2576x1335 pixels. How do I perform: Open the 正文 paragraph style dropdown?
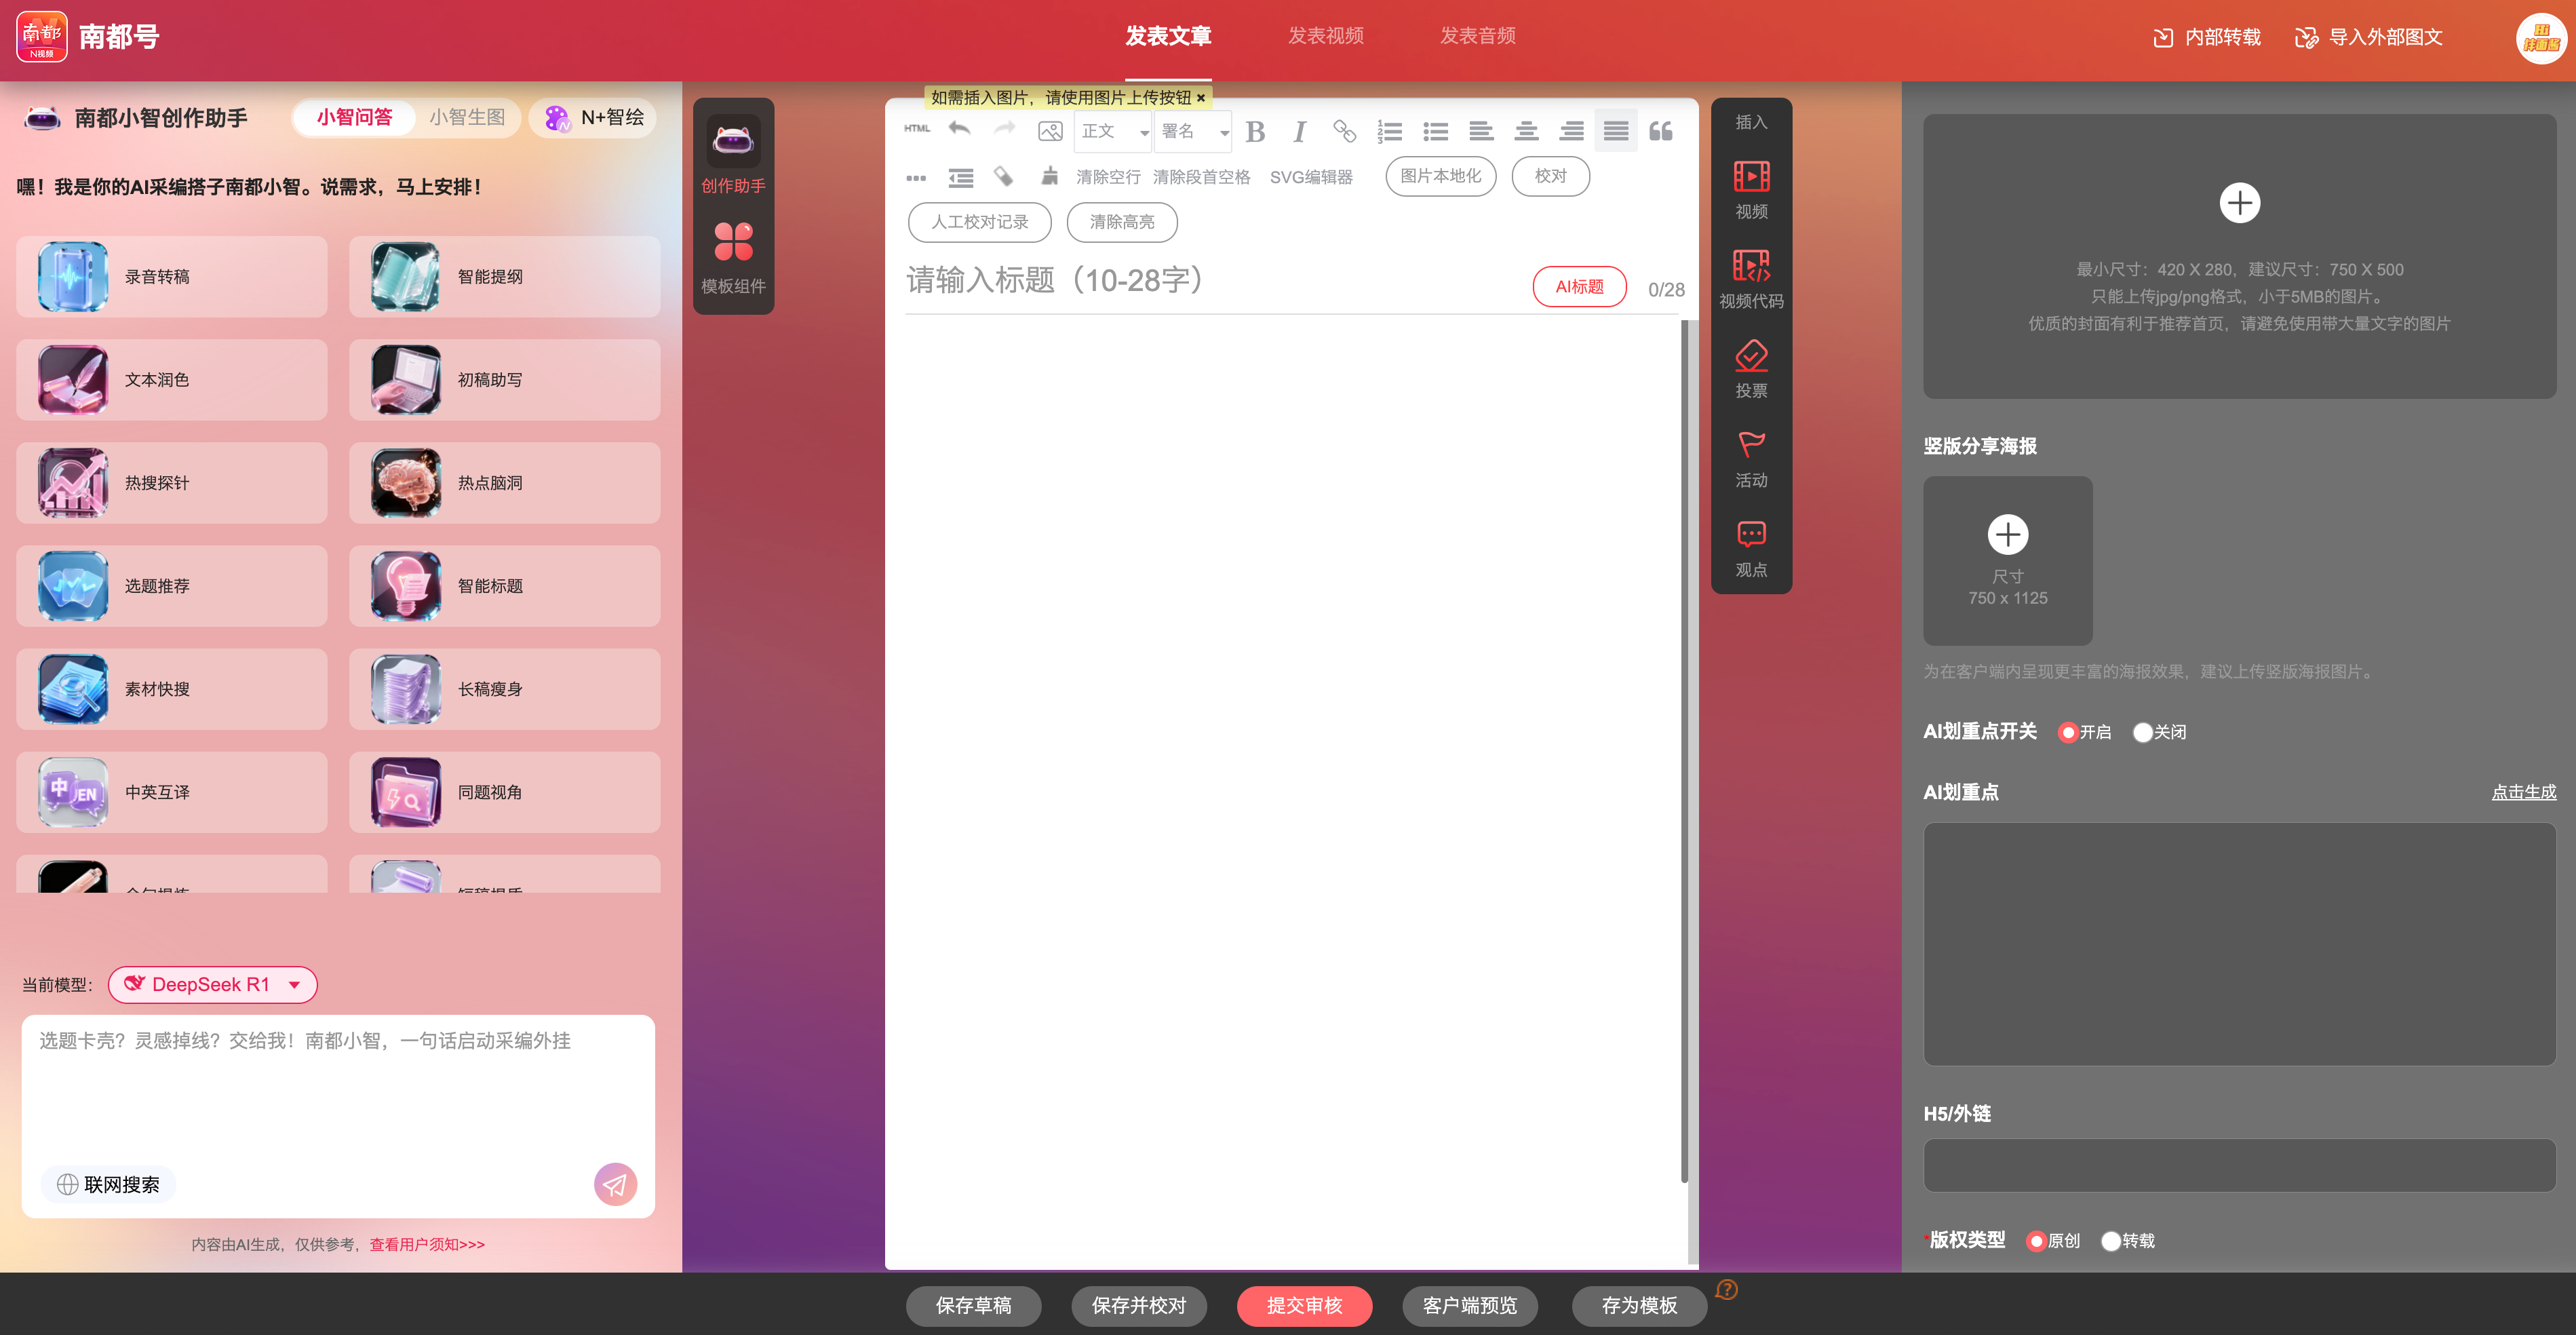click(1113, 131)
